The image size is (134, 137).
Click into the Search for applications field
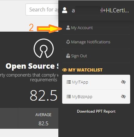pos(42,9)
